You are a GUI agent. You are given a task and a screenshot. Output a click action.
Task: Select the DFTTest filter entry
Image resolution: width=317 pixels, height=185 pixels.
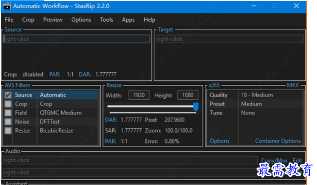50,122
